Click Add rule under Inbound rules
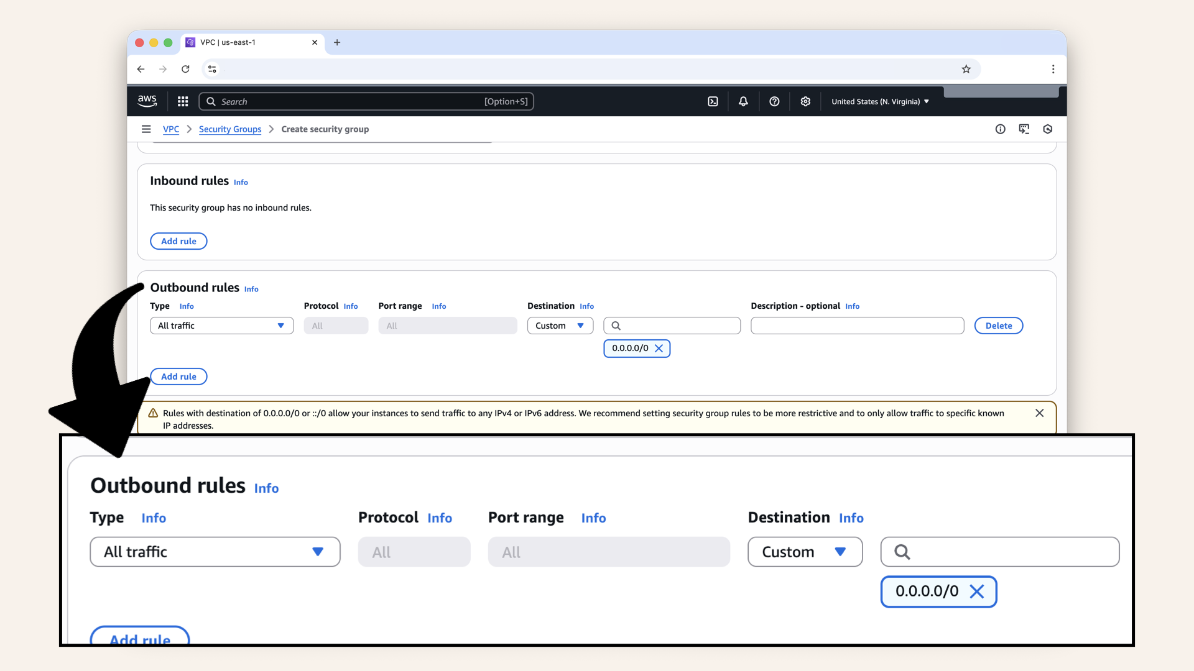This screenshot has height=671, width=1194. click(178, 241)
